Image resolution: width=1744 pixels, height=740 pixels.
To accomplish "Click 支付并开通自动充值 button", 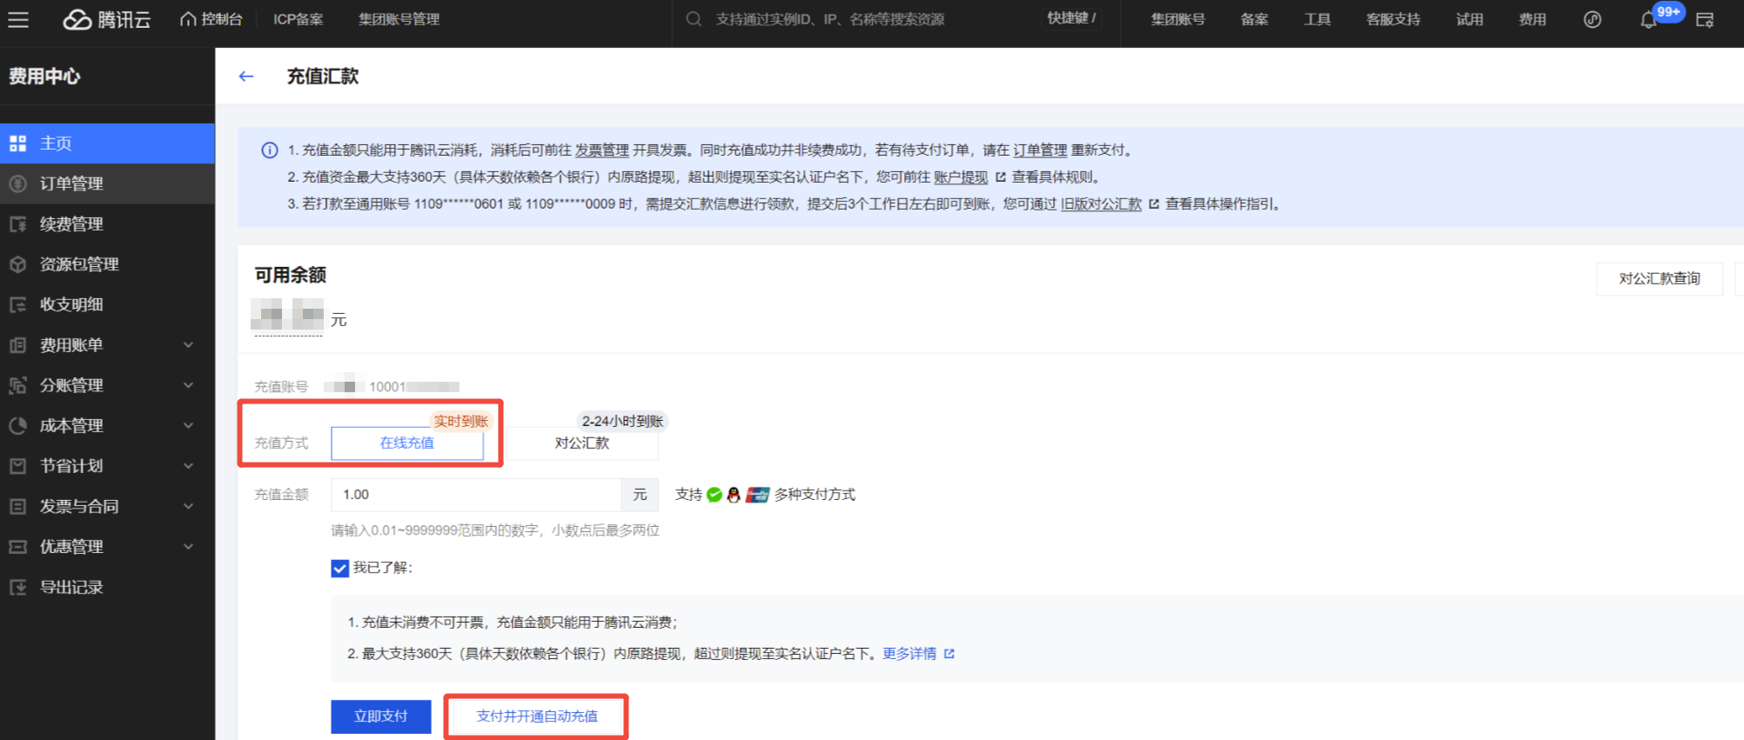I will [536, 716].
